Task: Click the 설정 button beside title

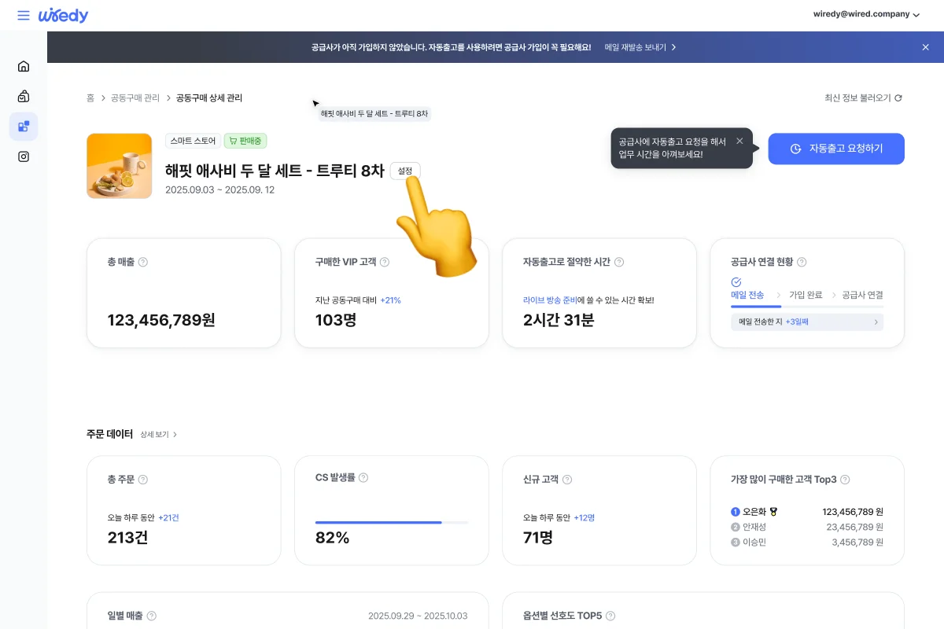Action: 405,171
